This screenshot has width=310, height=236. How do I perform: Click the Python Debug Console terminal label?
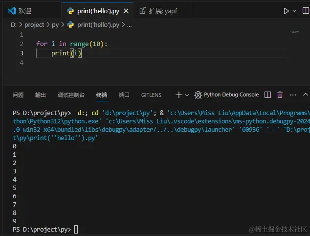(231, 95)
